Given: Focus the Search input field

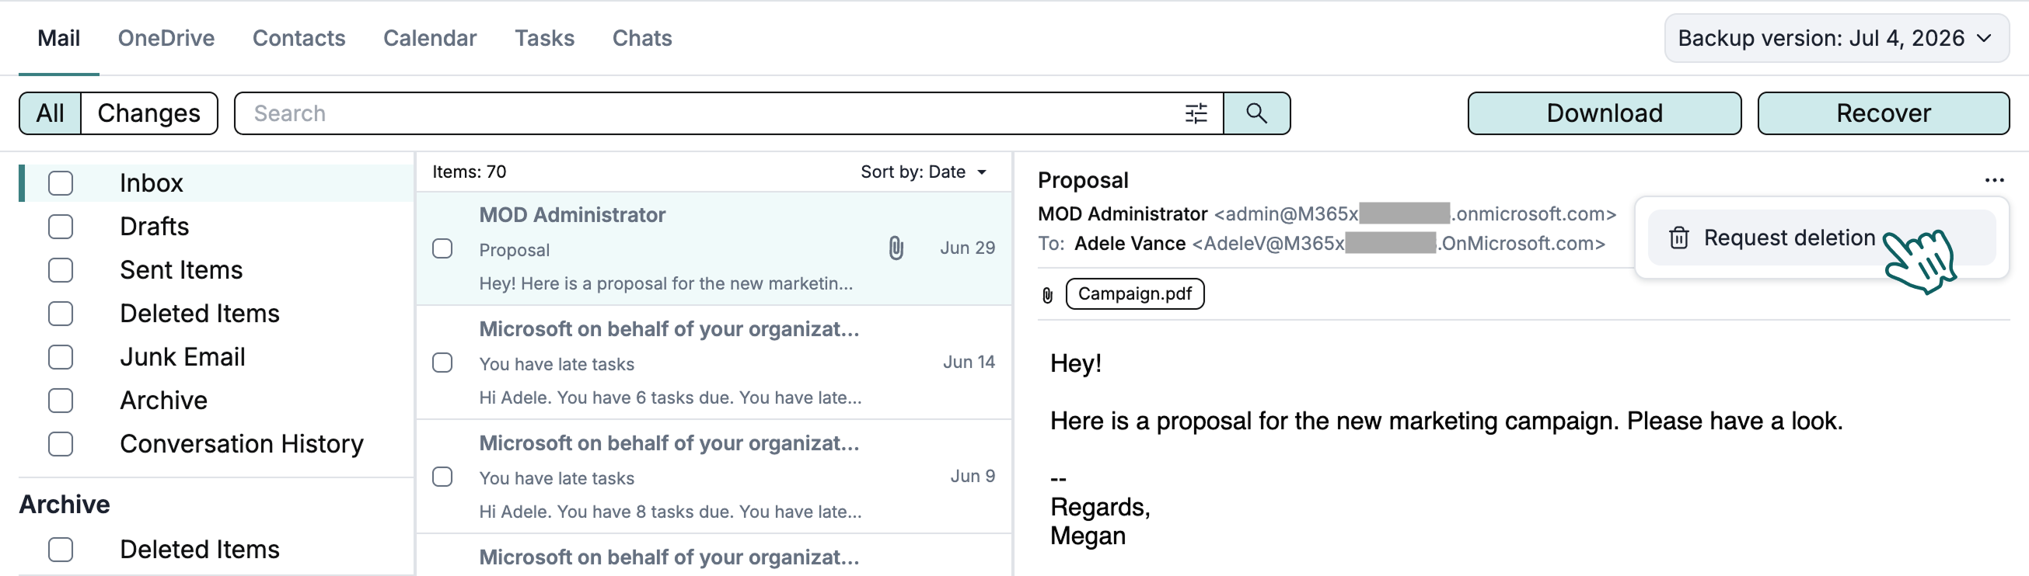Looking at the screenshot, I should pos(709,113).
